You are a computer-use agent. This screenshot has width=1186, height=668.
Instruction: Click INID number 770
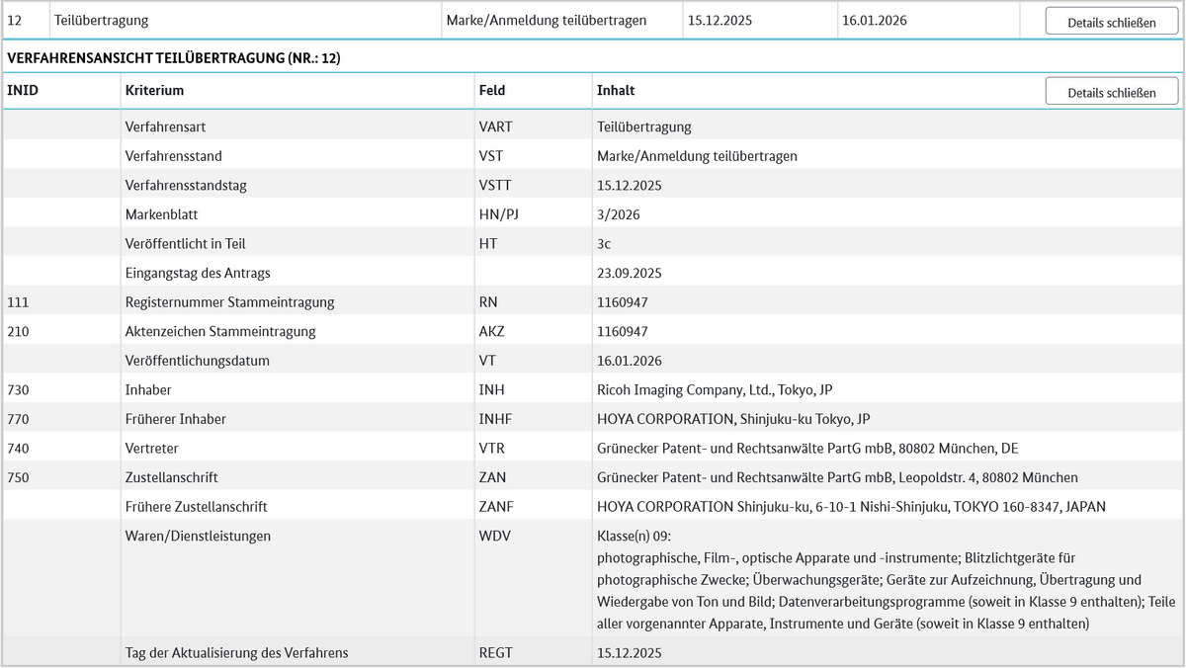click(x=18, y=419)
